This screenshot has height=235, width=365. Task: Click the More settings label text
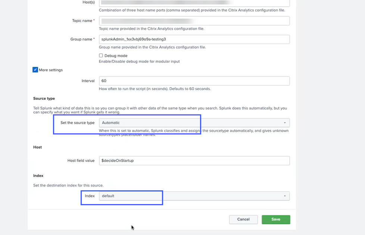[x=51, y=70]
